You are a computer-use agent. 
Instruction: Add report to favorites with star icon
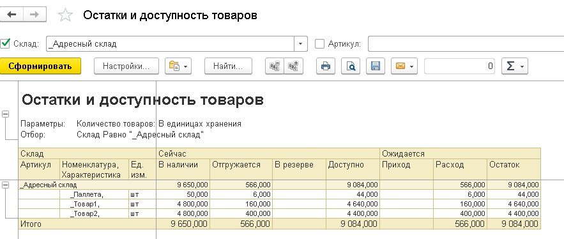click(65, 15)
